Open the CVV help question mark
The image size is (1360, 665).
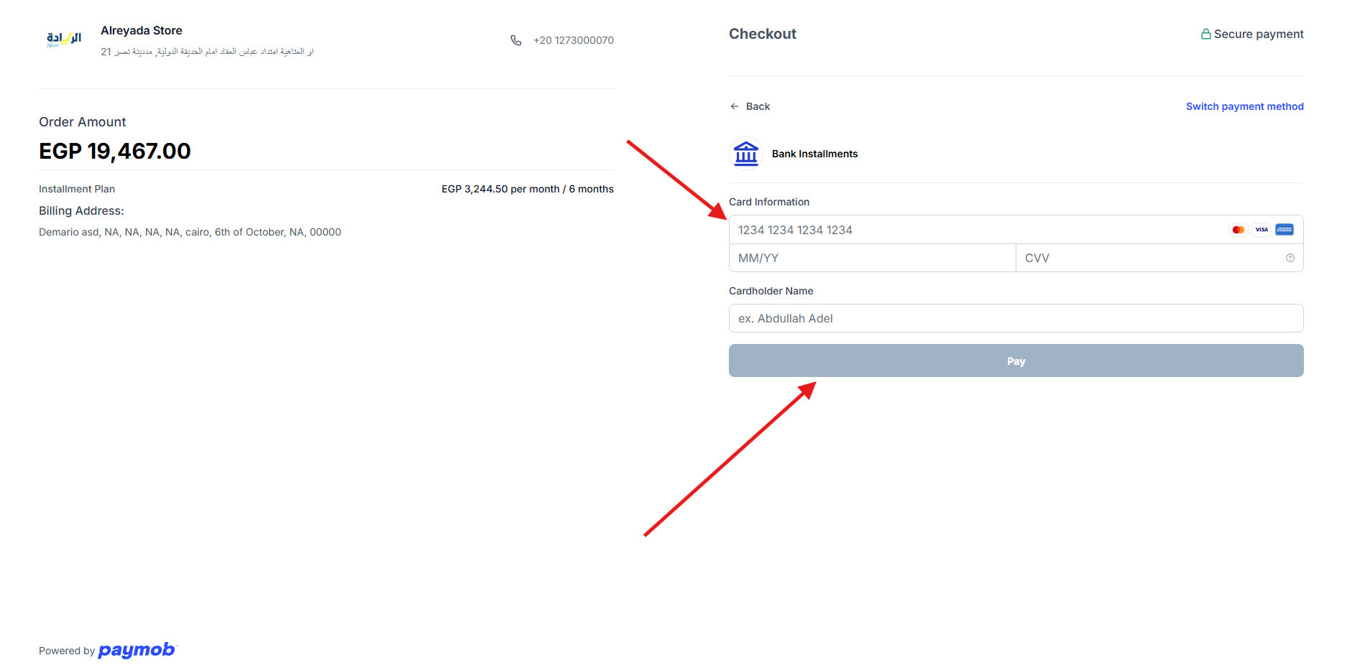(1290, 258)
